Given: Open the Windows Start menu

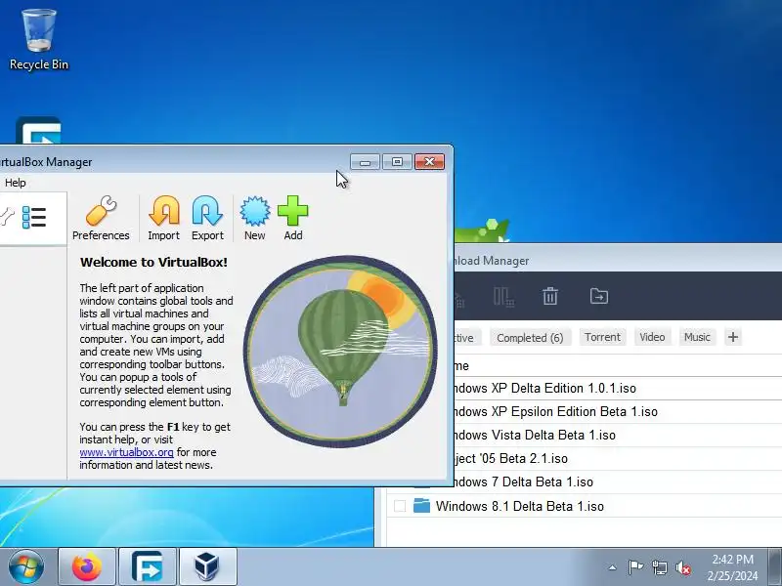Looking at the screenshot, I should pyautogui.click(x=26, y=566).
